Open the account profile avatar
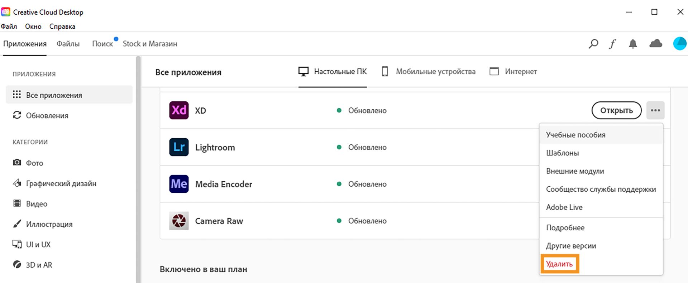This screenshot has height=283, width=688. coord(679,44)
